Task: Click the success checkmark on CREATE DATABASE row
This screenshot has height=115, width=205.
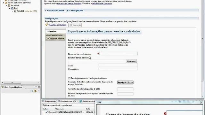Action: [46, 112]
